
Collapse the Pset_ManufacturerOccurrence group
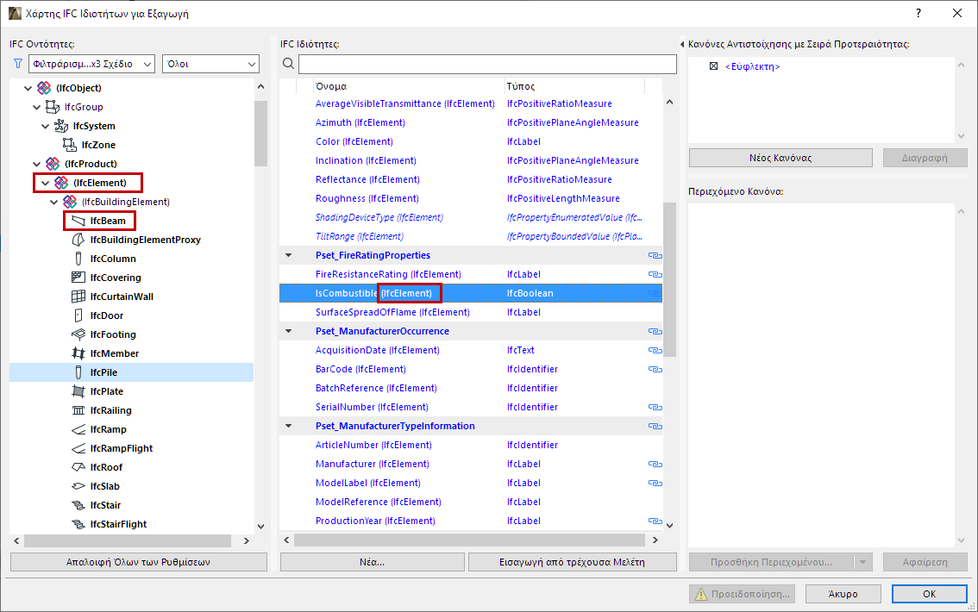pyautogui.click(x=289, y=332)
